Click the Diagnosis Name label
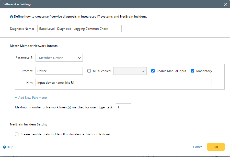This screenshot has height=157, width=230. (x=22, y=28)
